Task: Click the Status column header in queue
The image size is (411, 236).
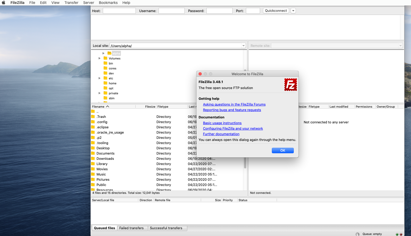Action: pos(257,200)
